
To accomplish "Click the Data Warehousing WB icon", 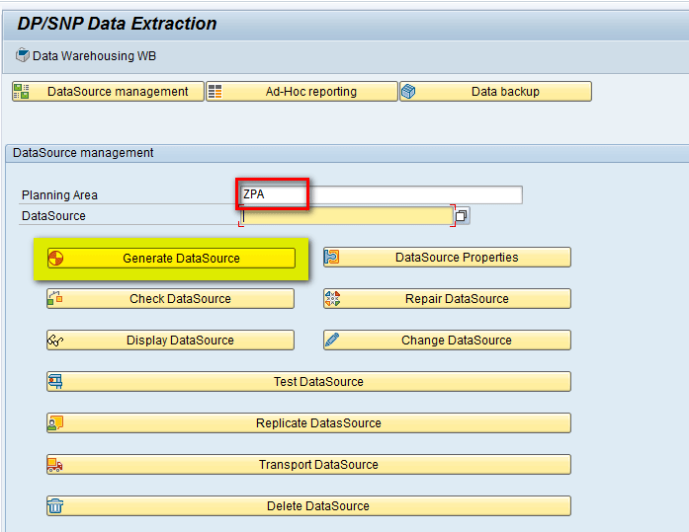I will pyautogui.click(x=23, y=56).
